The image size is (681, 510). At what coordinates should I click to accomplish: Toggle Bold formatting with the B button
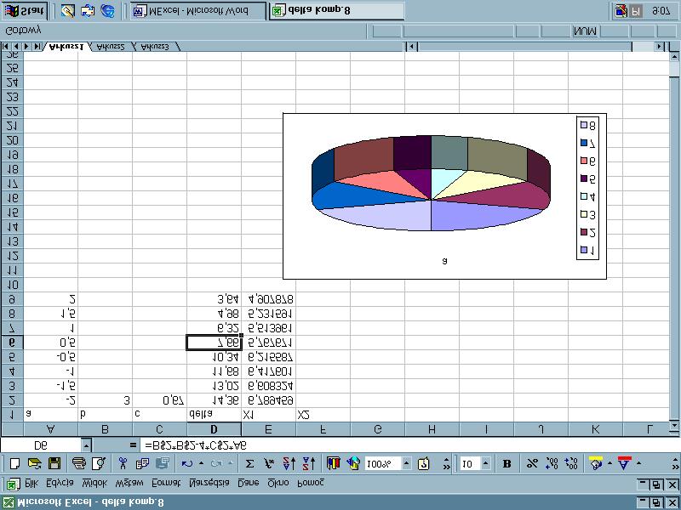tap(506, 463)
